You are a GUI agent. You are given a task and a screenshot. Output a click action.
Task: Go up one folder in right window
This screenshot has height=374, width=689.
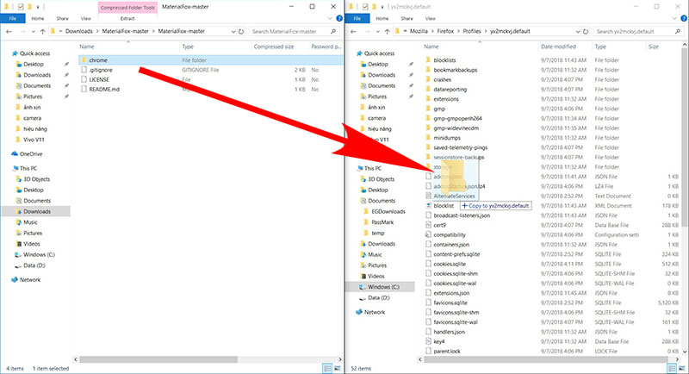point(387,32)
